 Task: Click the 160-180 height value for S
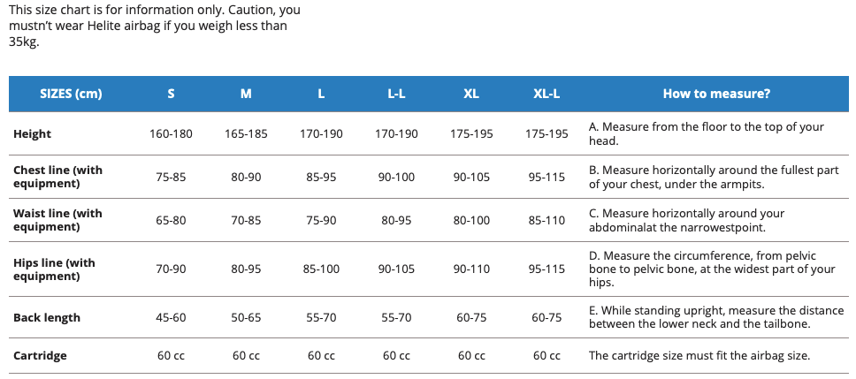(171, 134)
